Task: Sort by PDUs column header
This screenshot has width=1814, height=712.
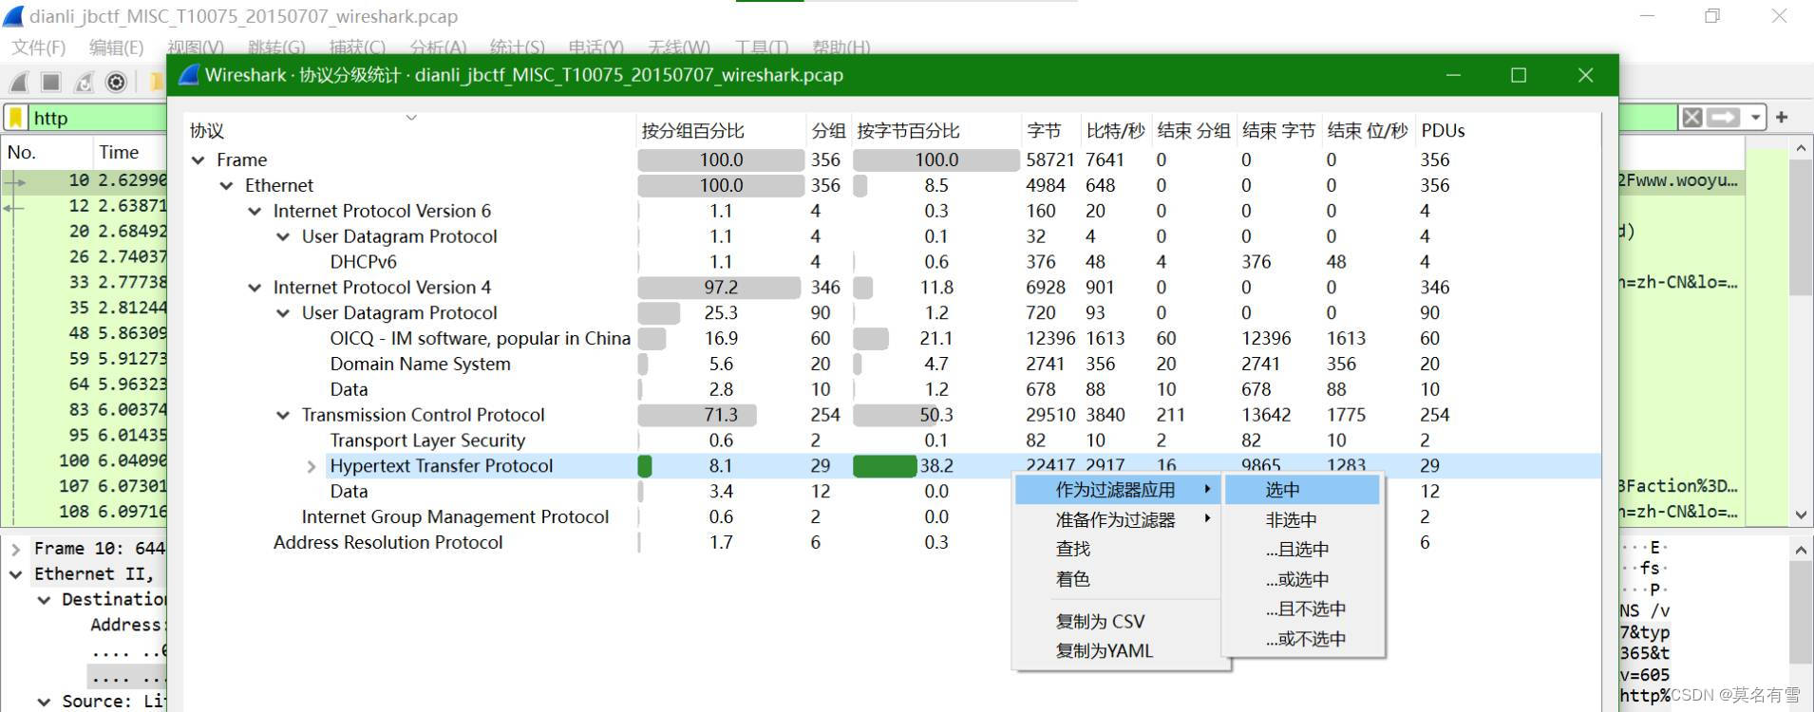Action: pyautogui.click(x=1443, y=130)
